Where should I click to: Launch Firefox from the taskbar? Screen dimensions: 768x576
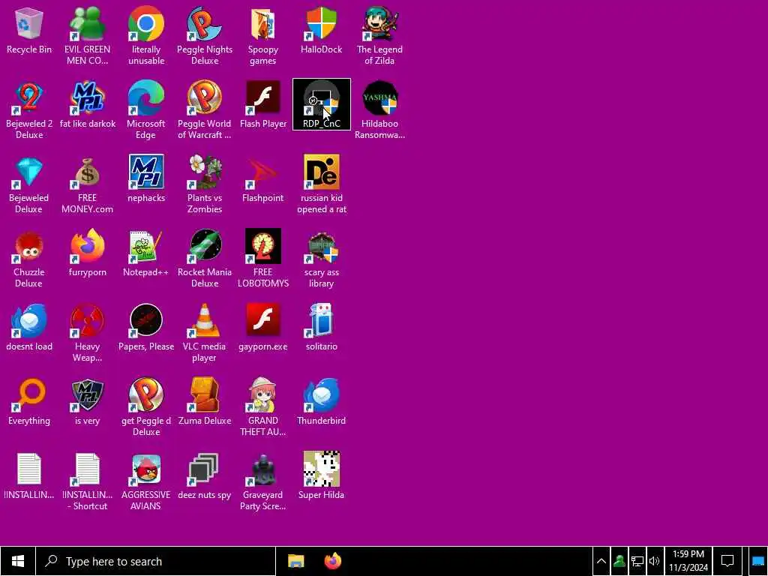[x=332, y=561]
